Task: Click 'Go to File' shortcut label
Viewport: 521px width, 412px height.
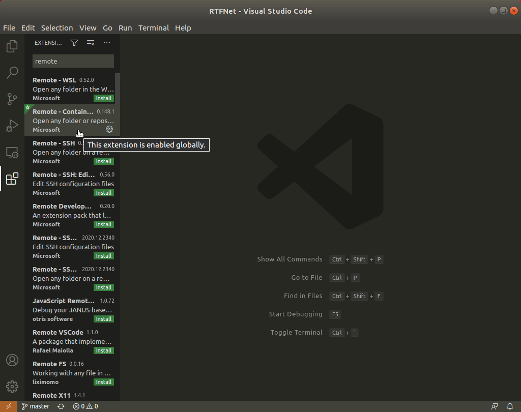Action: click(307, 277)
